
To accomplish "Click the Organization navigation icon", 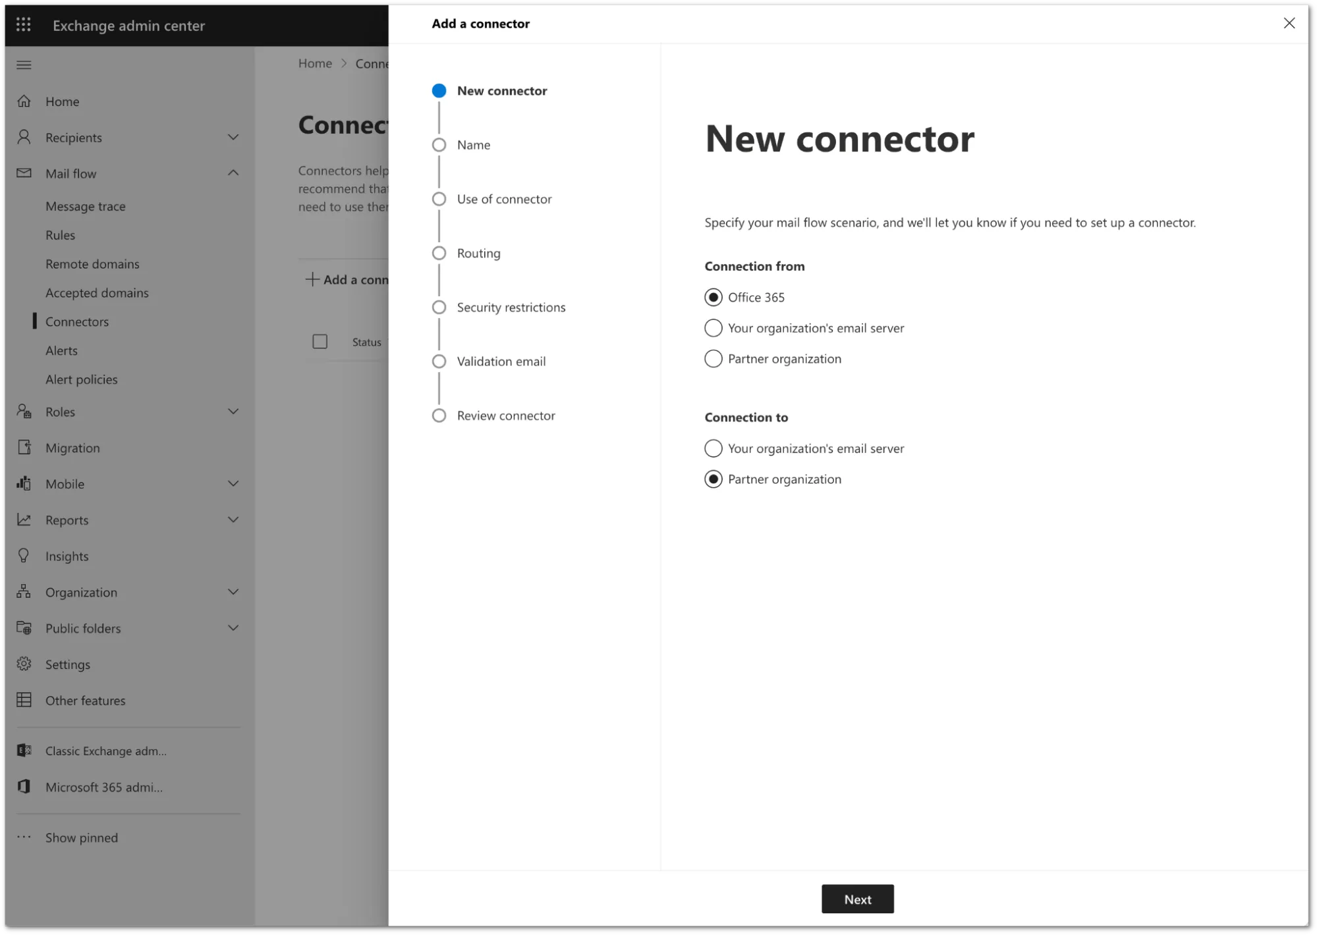I will point(24,592).
